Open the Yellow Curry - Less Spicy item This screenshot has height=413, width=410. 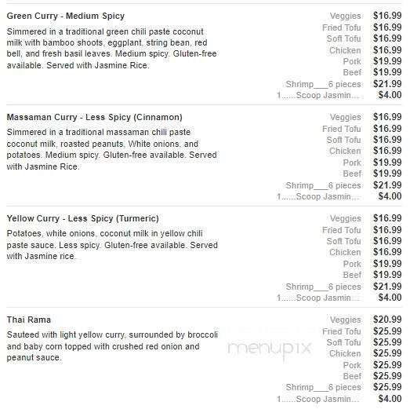click(83, 218)
